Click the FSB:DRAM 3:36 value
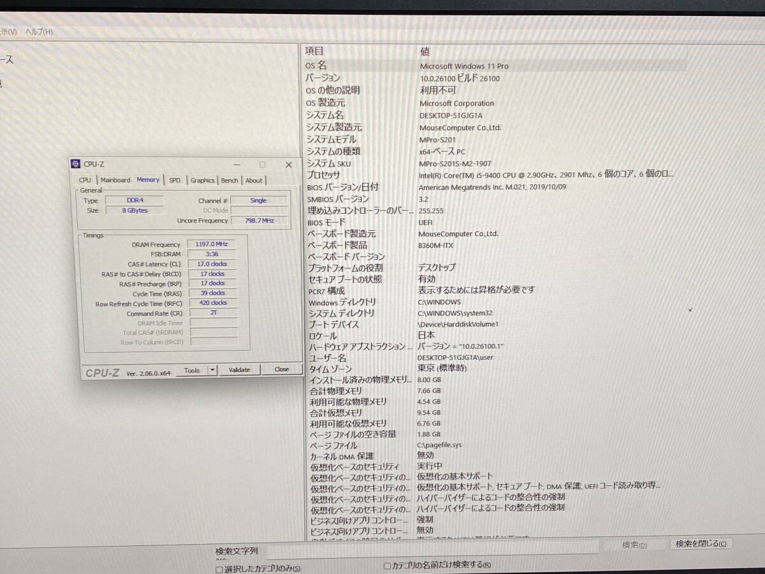765x574 pixels. point(212,254)
